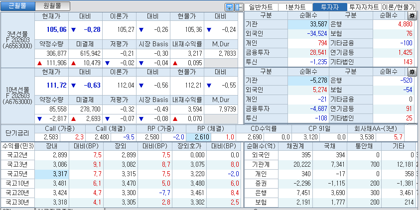Select 3-year futures current price 105.06
420x210 pixels.
[51, 29]
